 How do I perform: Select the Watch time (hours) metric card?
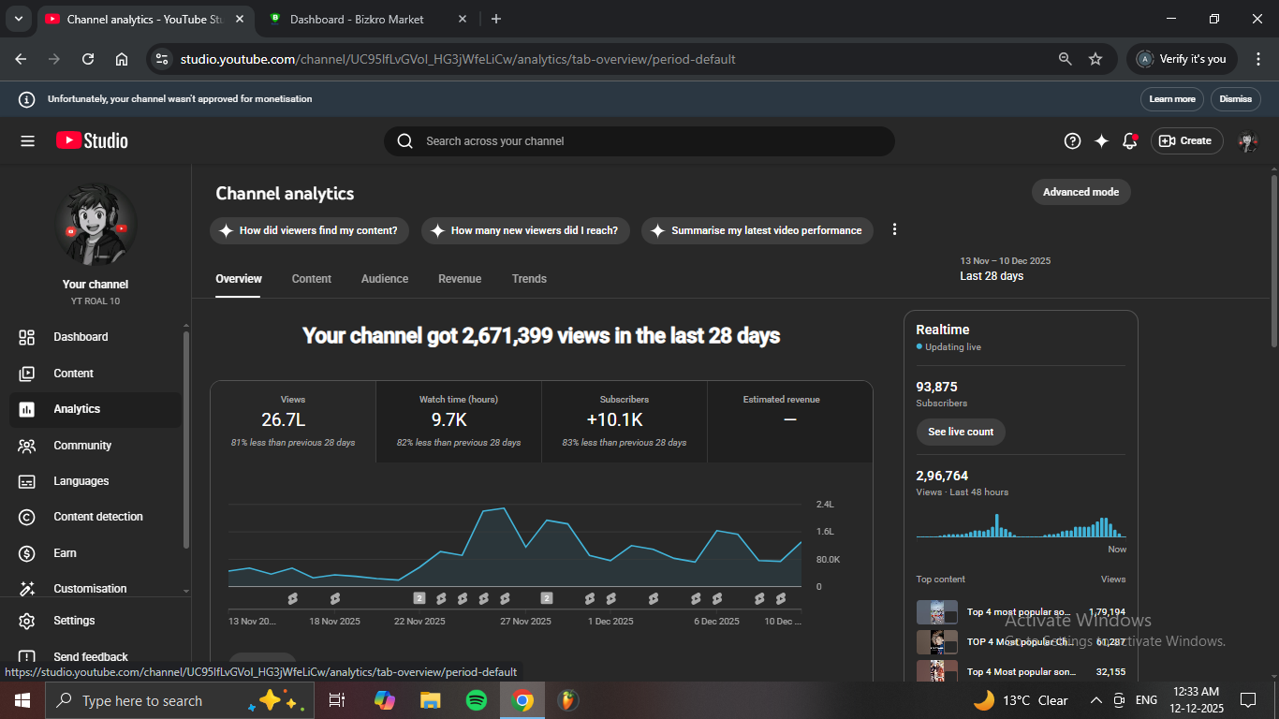click(x=458, y=421)
